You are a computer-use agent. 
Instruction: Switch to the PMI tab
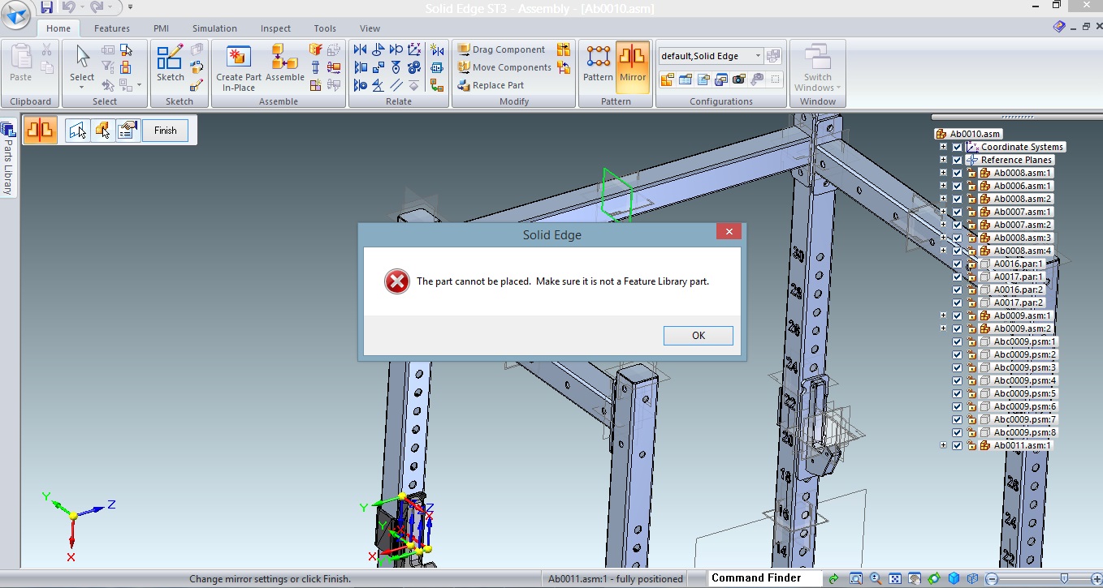(x=161, y=28)
